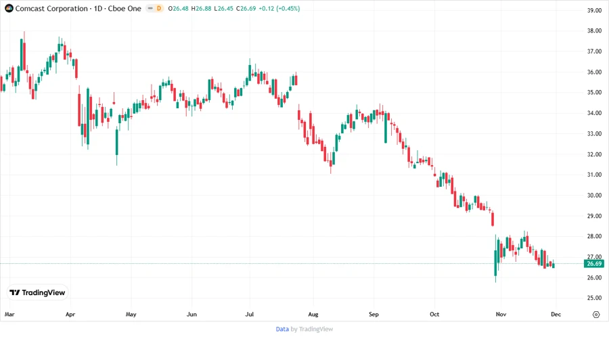Click the Dec label on time axis
Viewport: 609px width, 337px height.
click(x=556, y=314)
